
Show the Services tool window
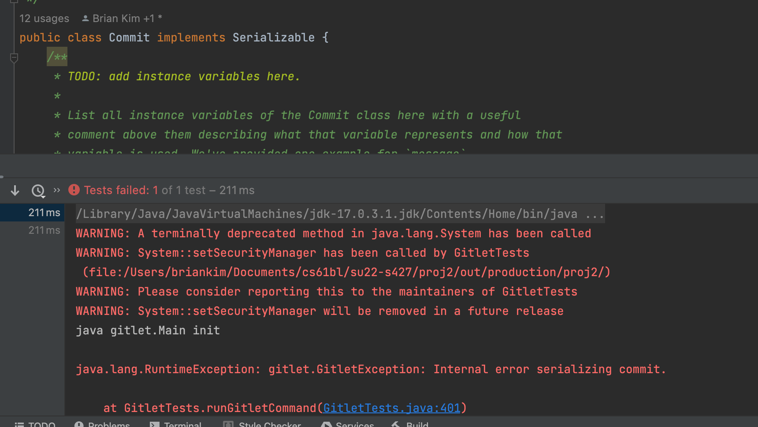click(348, 424)
